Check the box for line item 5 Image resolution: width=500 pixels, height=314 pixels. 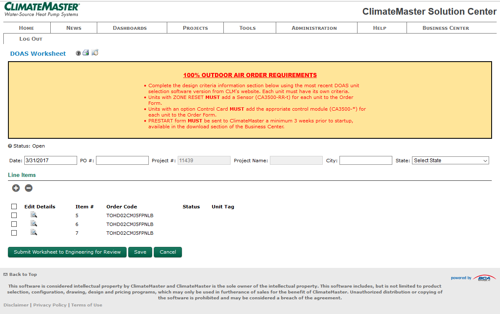[14, 215]
